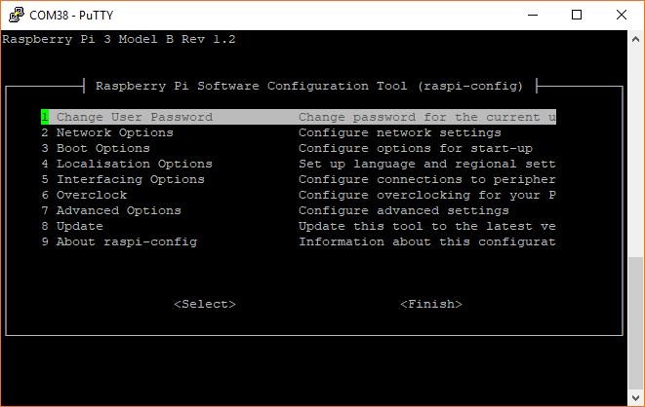645x407 pixels.
Task: Click the 'COM38 - PuTTY' title text
Action: pyautogui.click(x=71, y=16)
